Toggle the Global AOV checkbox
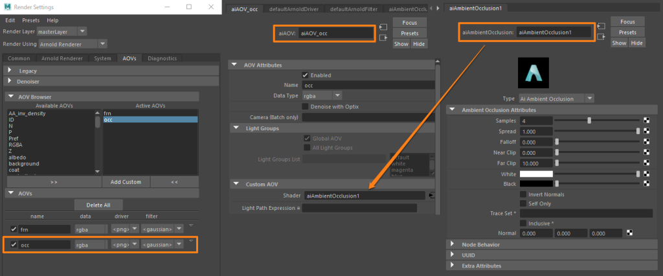Screen dimensions: 663x276 (307, 138)
